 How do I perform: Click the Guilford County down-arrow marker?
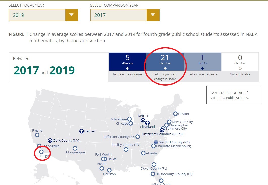[x=156, y=142]
